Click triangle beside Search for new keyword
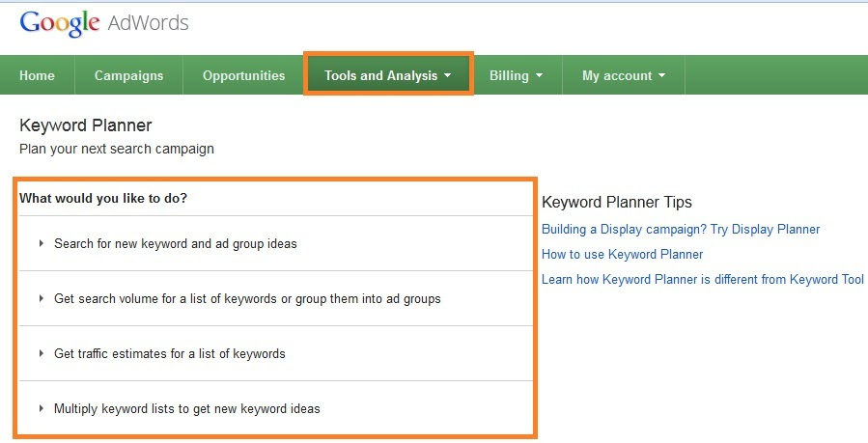 click(41, 243)
